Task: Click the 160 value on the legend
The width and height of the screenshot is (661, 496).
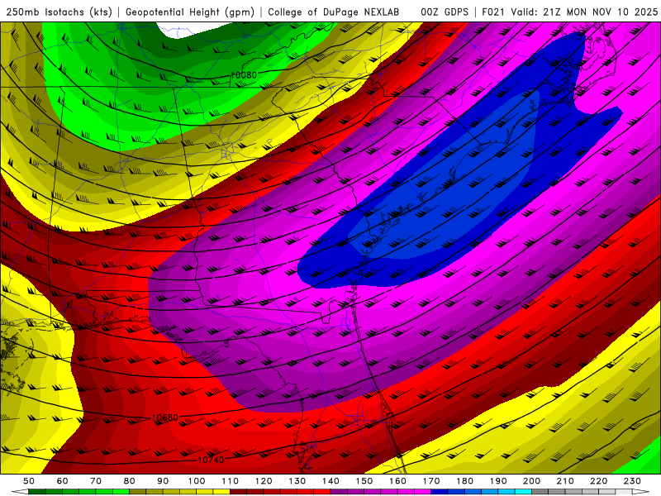Action: click(397, 481)
